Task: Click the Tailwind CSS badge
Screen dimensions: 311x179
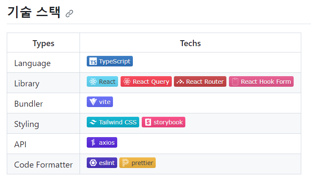Action: [113, 122]
